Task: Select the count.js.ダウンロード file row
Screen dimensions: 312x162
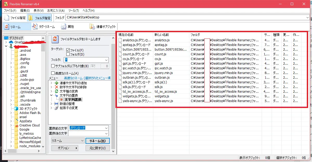Action: [136, 54]
